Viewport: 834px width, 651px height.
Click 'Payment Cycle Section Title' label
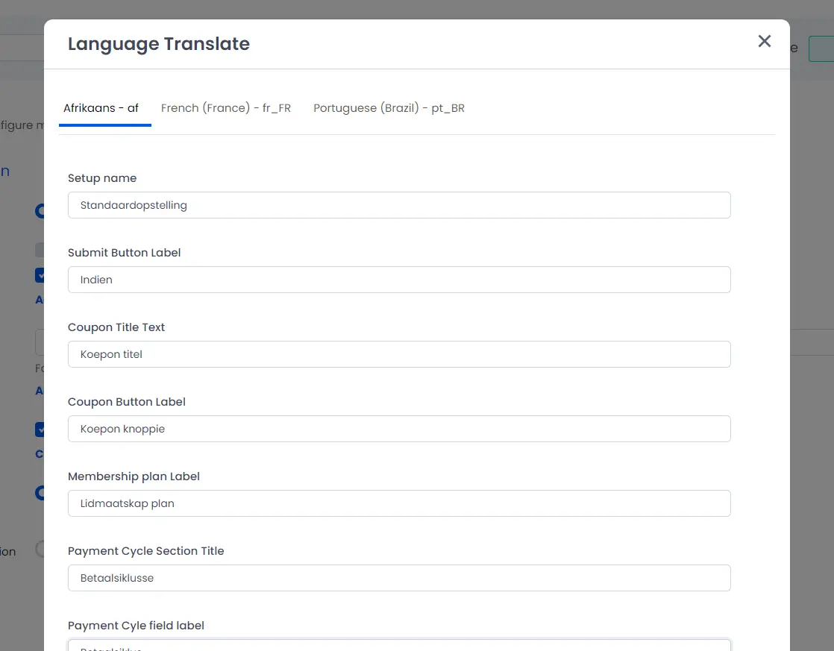(145, 550)
